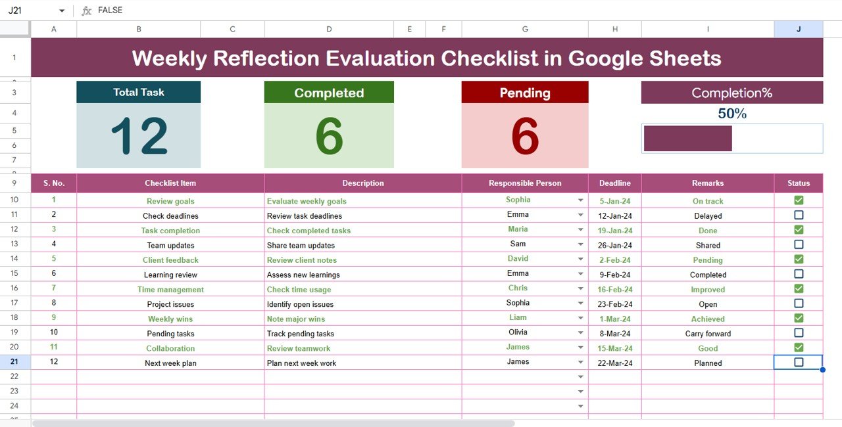This screenshot has height=427, width=842.
Task: Expand the dropdown next to Olivia
Action: pos(581,333)
